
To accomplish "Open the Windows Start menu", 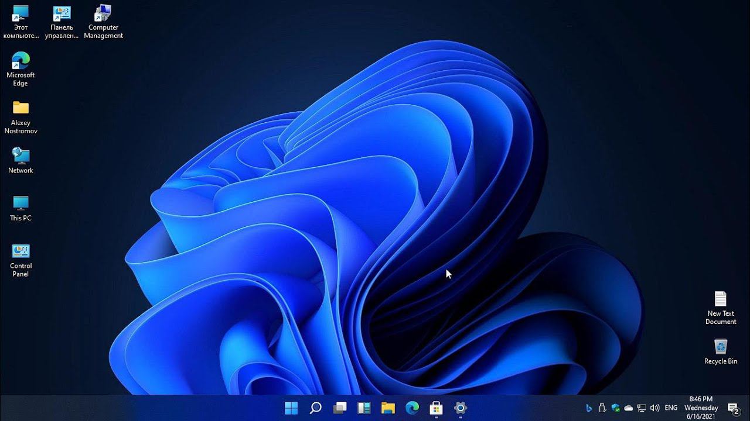I will (291, 408).
